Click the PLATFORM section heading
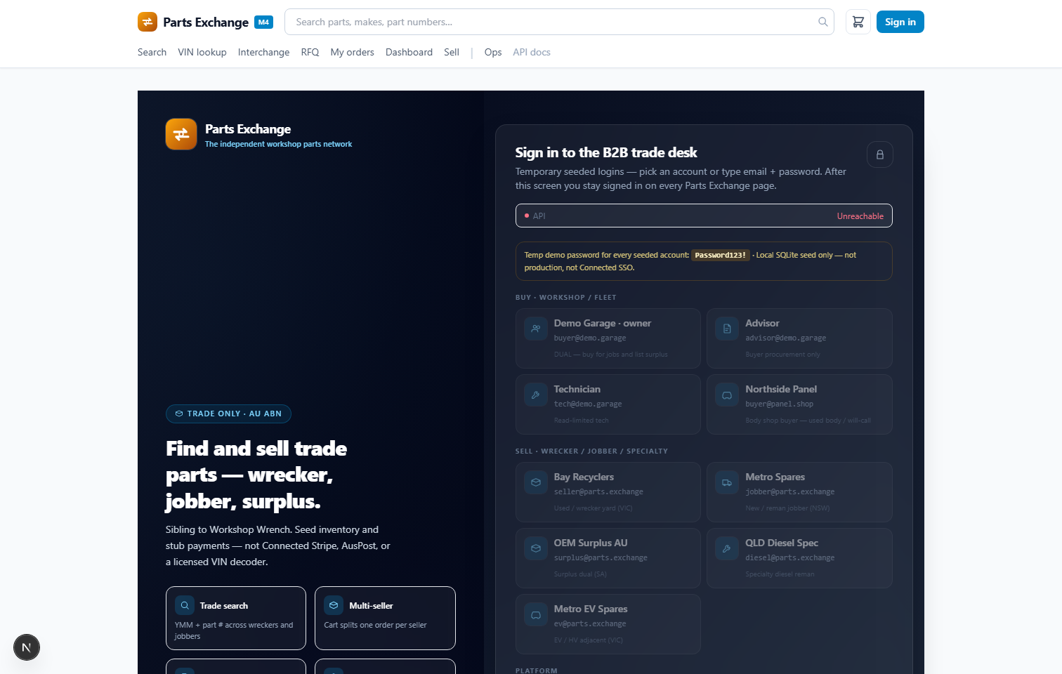The height and width of the screenshot is (674, 1062). [x=537, y=670]
